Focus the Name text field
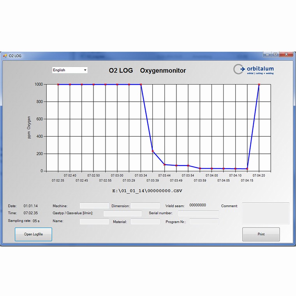Image resolution: width=296 pixels, height=296 pixels. pos(94,221)
